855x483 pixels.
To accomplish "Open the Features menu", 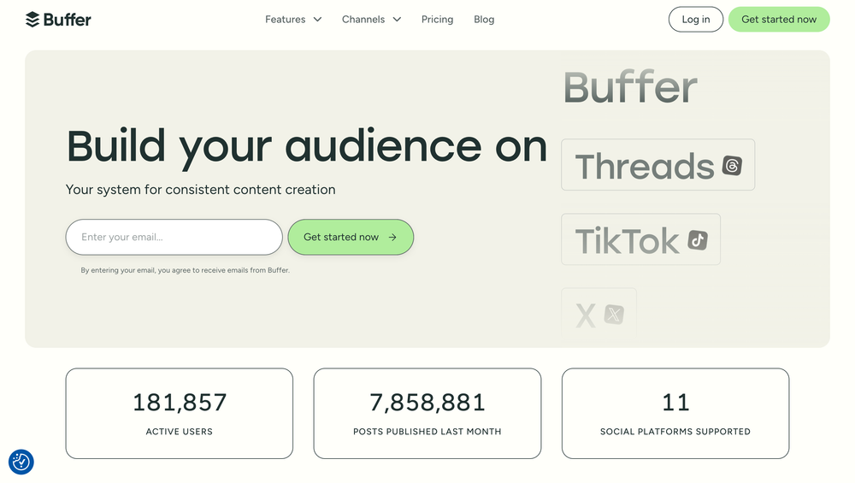I will click(x=293, y=20).
